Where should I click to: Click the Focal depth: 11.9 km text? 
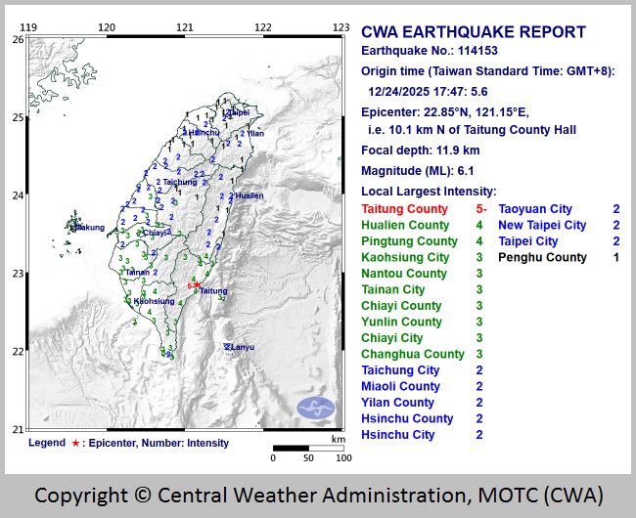421,151
